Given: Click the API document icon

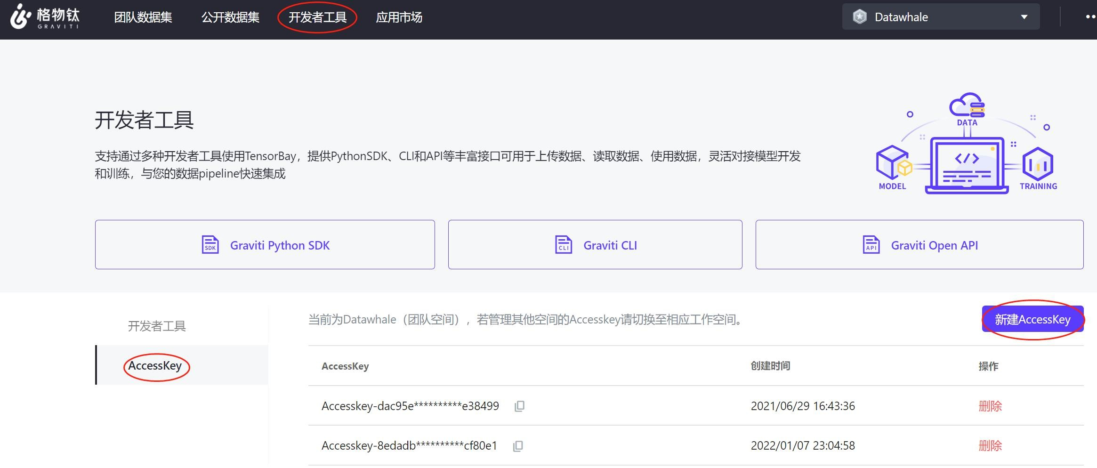Looking at the screenshot, I should point(871,245).
